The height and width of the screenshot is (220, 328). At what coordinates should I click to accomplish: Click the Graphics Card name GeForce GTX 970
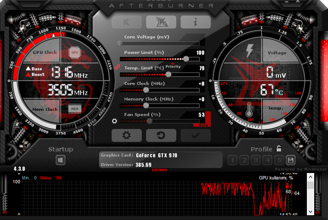coord(156,155)
